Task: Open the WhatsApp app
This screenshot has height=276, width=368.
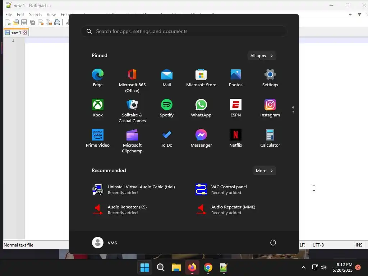Action: (x=201, y=108)
